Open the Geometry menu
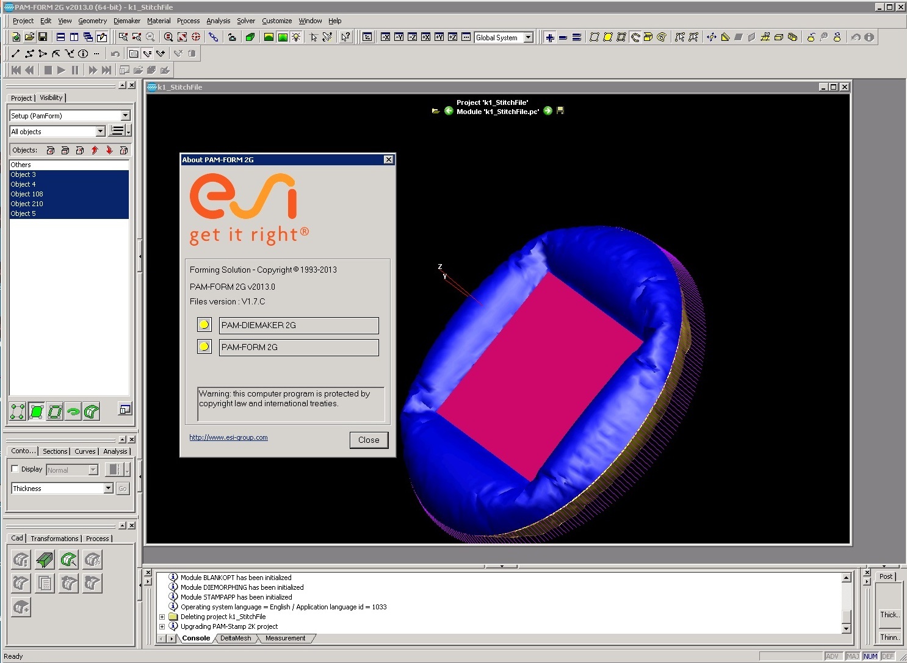The width and height of the screenshot is (907, 663). 92,21
